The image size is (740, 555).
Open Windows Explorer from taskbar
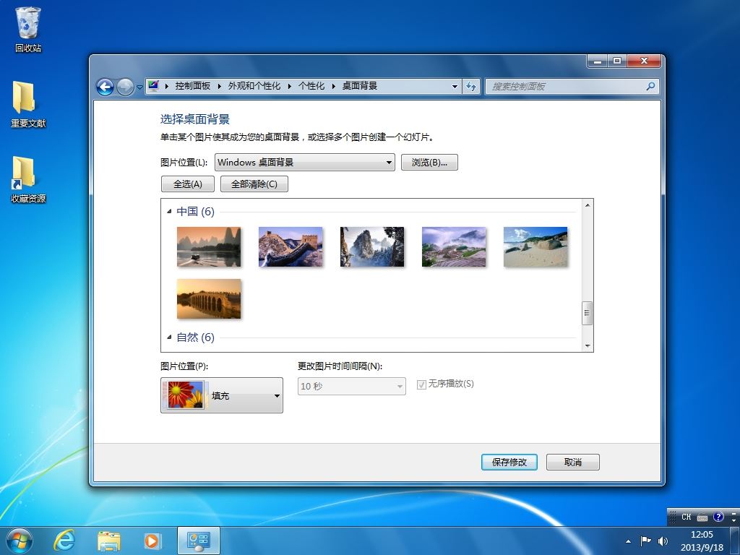coord(109,541)
